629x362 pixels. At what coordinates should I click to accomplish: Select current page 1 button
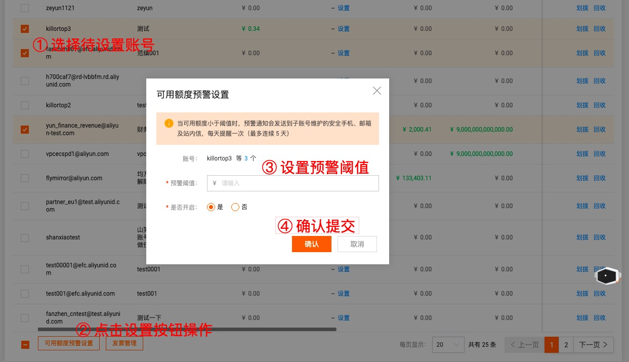[x=552, y=345]
